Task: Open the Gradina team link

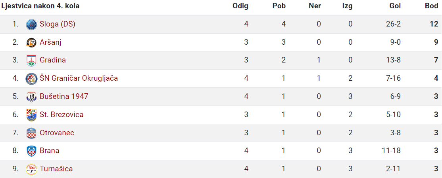Action: [53, 60]
